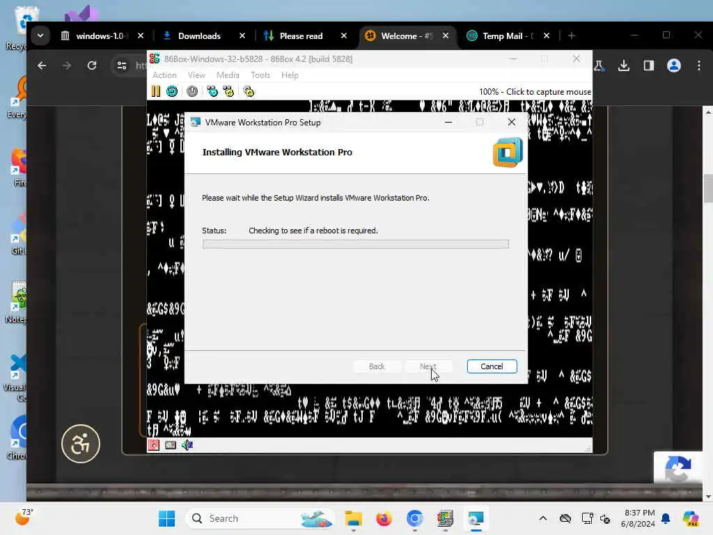Open the Windows Start menu
The height and width of the screenshot is (535, 713).
[x=166, y=518]
